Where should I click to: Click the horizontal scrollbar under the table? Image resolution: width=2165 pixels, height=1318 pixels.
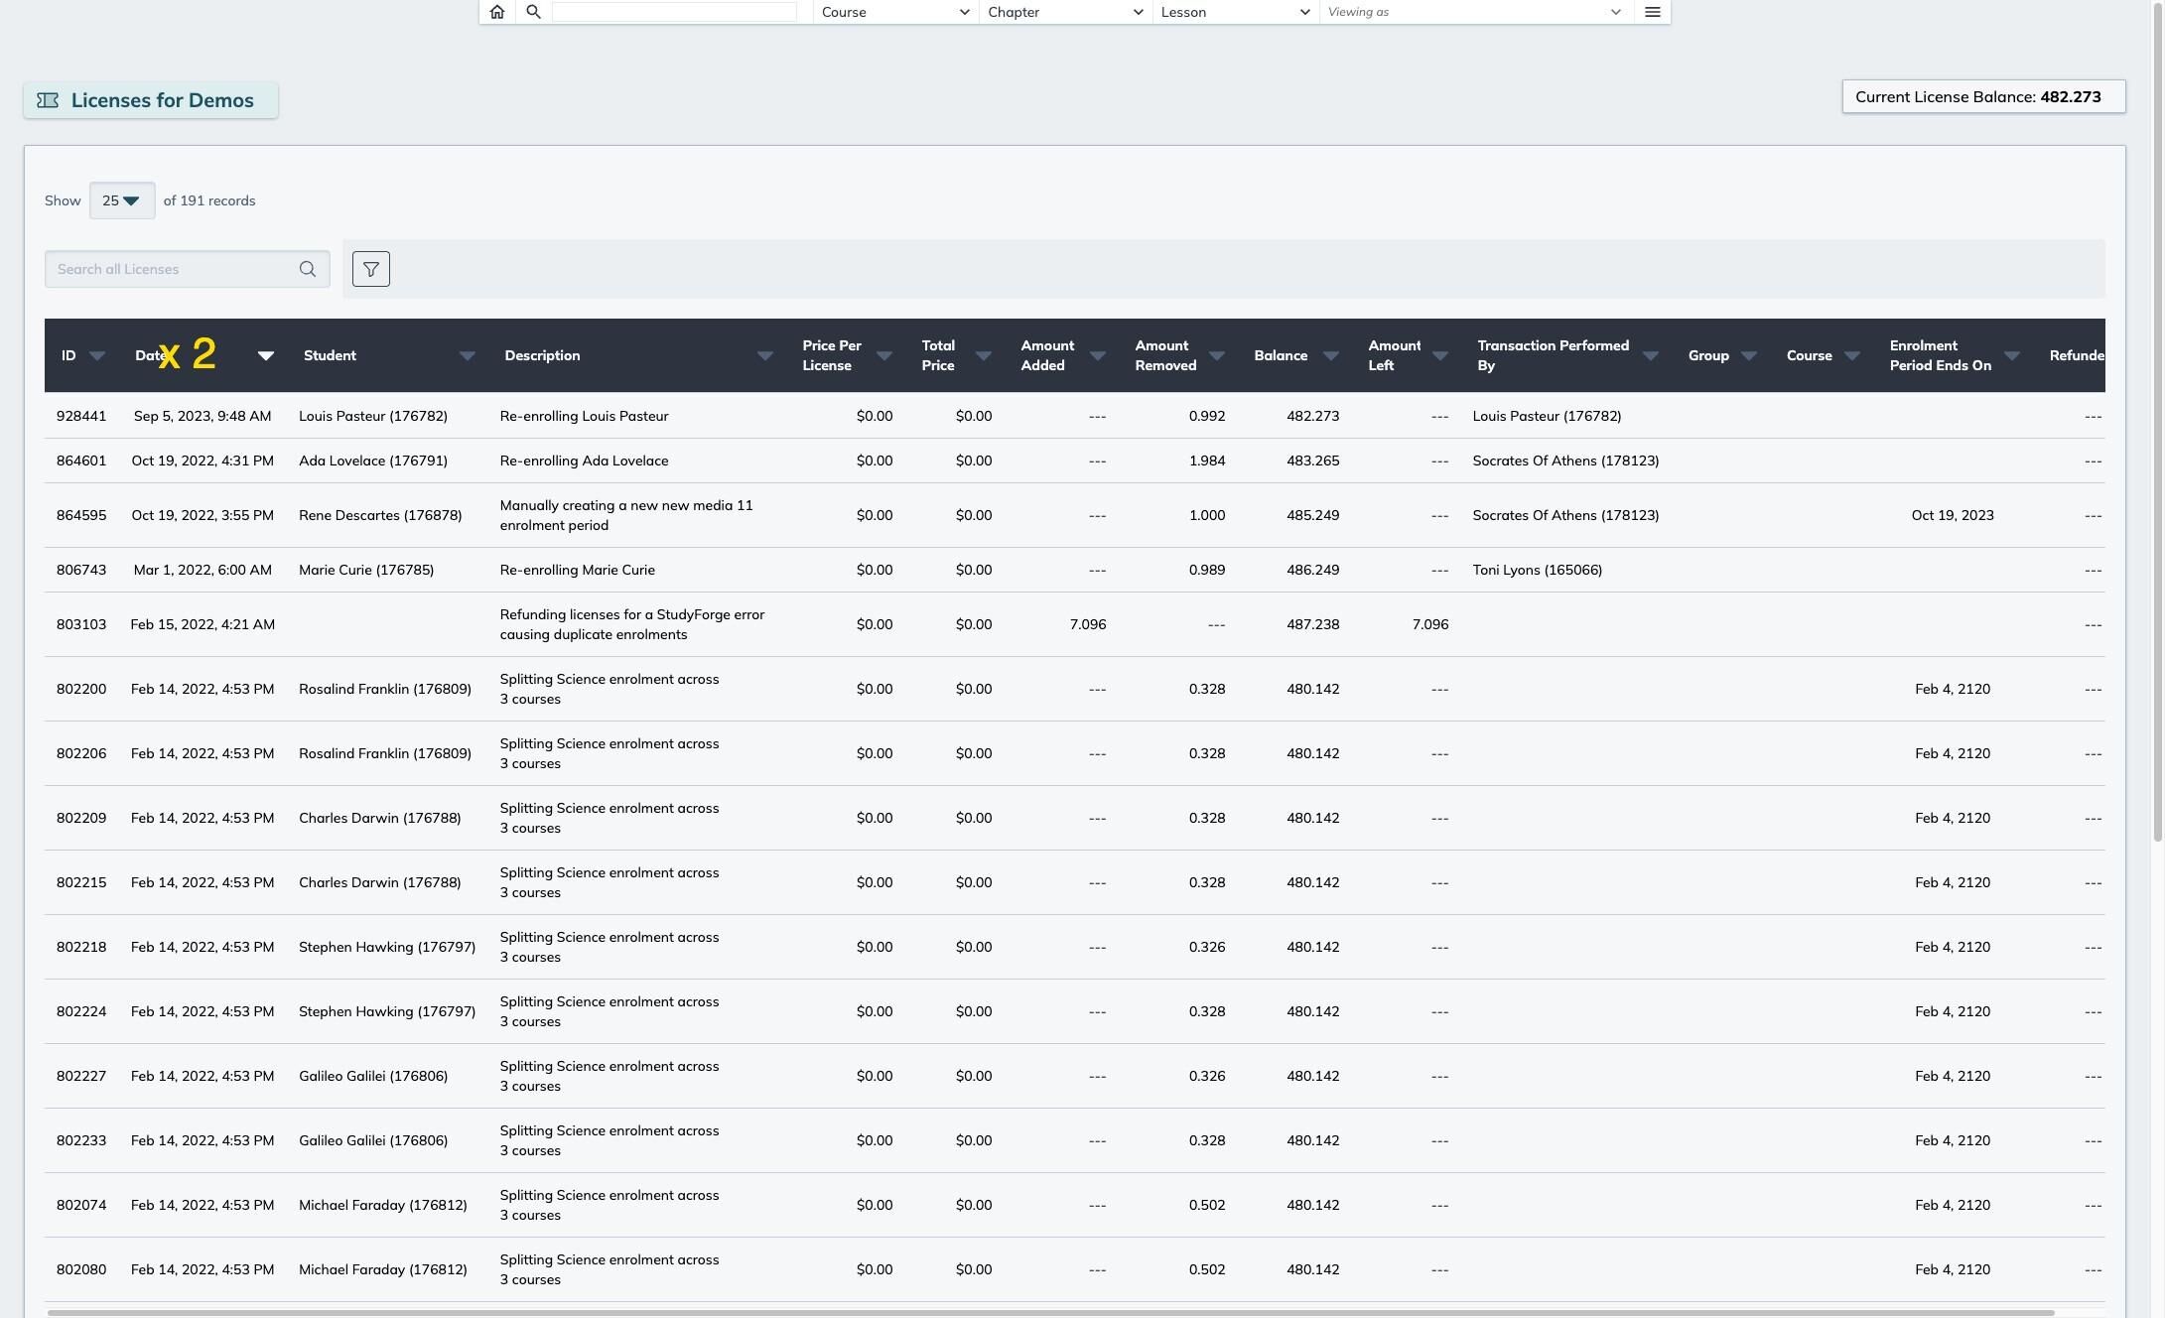coord(1050,1312)
